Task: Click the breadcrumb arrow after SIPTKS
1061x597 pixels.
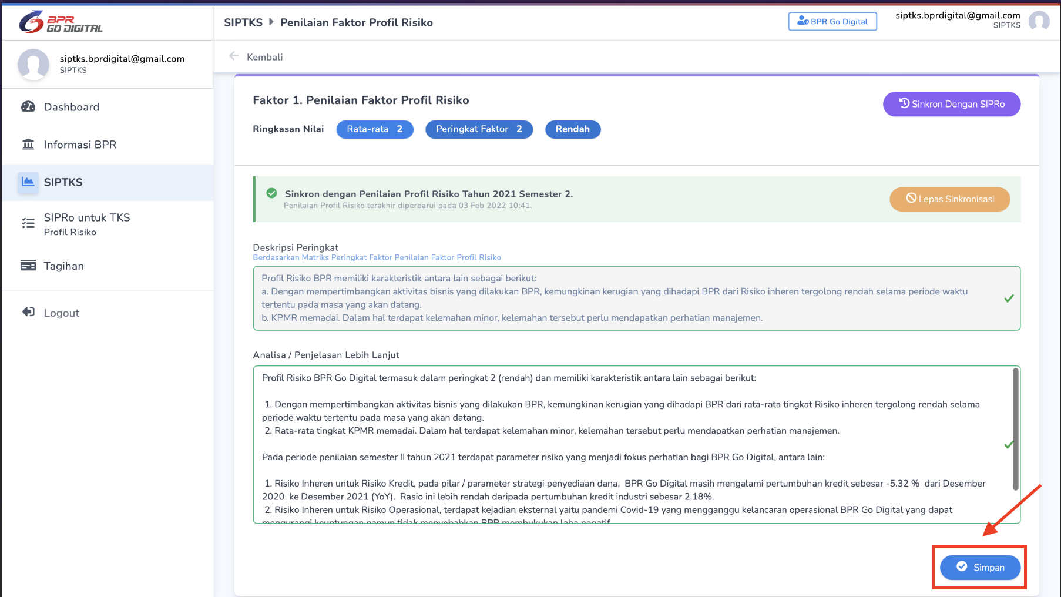Action: [271, 22]
